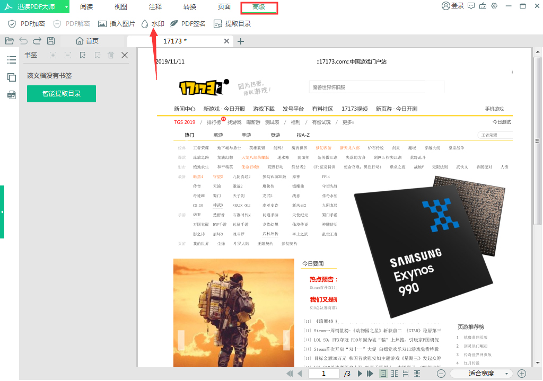Screen dimensions: 543x381
Task: Toggle two-page side-by-side view
Action: (x=395, y=373)
